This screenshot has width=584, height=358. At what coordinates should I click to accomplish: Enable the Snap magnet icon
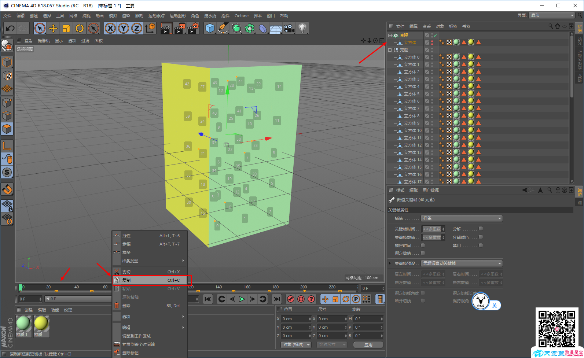tap(7, 189)
